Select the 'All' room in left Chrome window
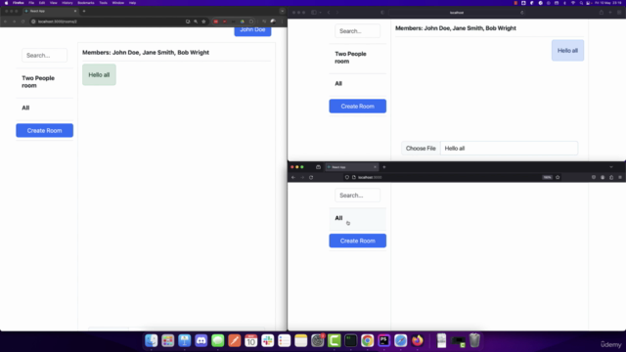 [44, 108]
